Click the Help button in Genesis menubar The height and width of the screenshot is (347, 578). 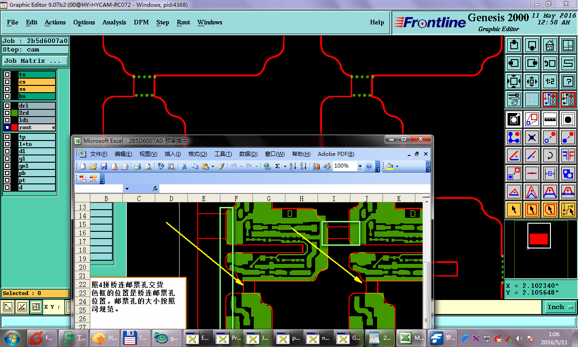[x=377, y=22]
